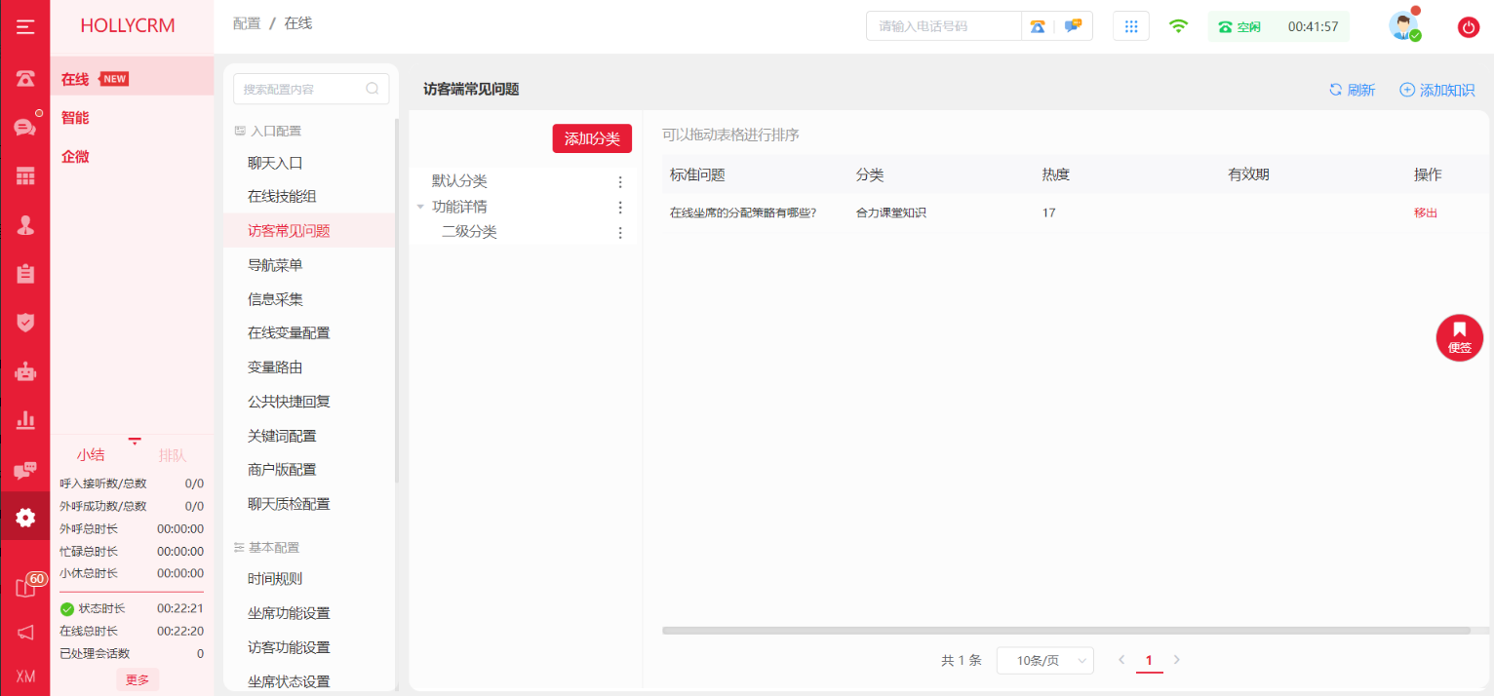This screenshot has height=696, width=1494.
Task: Go to page 1 in pagination
Action: click(1149, 660)
